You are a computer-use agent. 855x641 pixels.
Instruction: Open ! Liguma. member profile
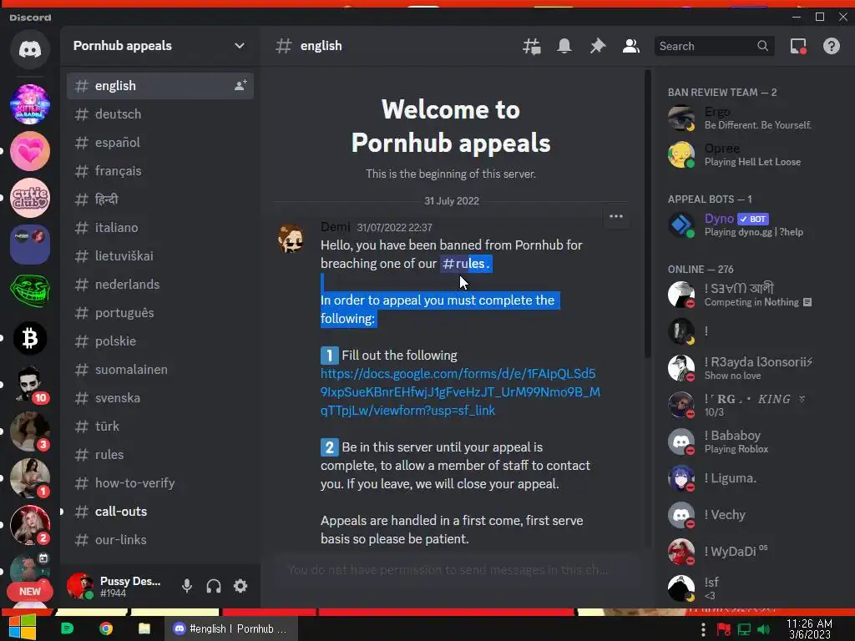[752, 478]
